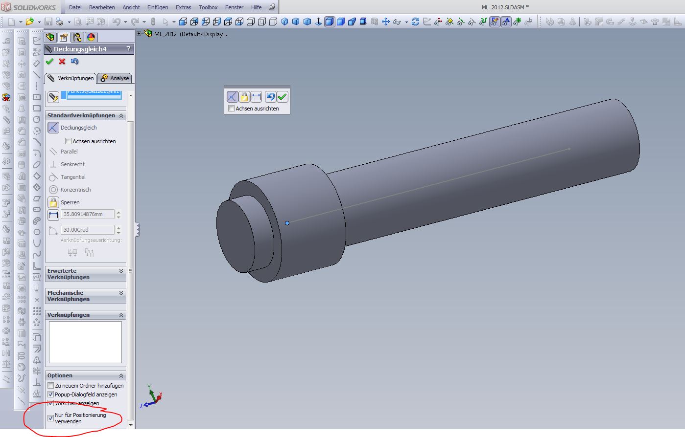Cancel the mate with the red X
The height and width of the screenshot is (437, 685).
pyautogui.click(x=62, y=62)
